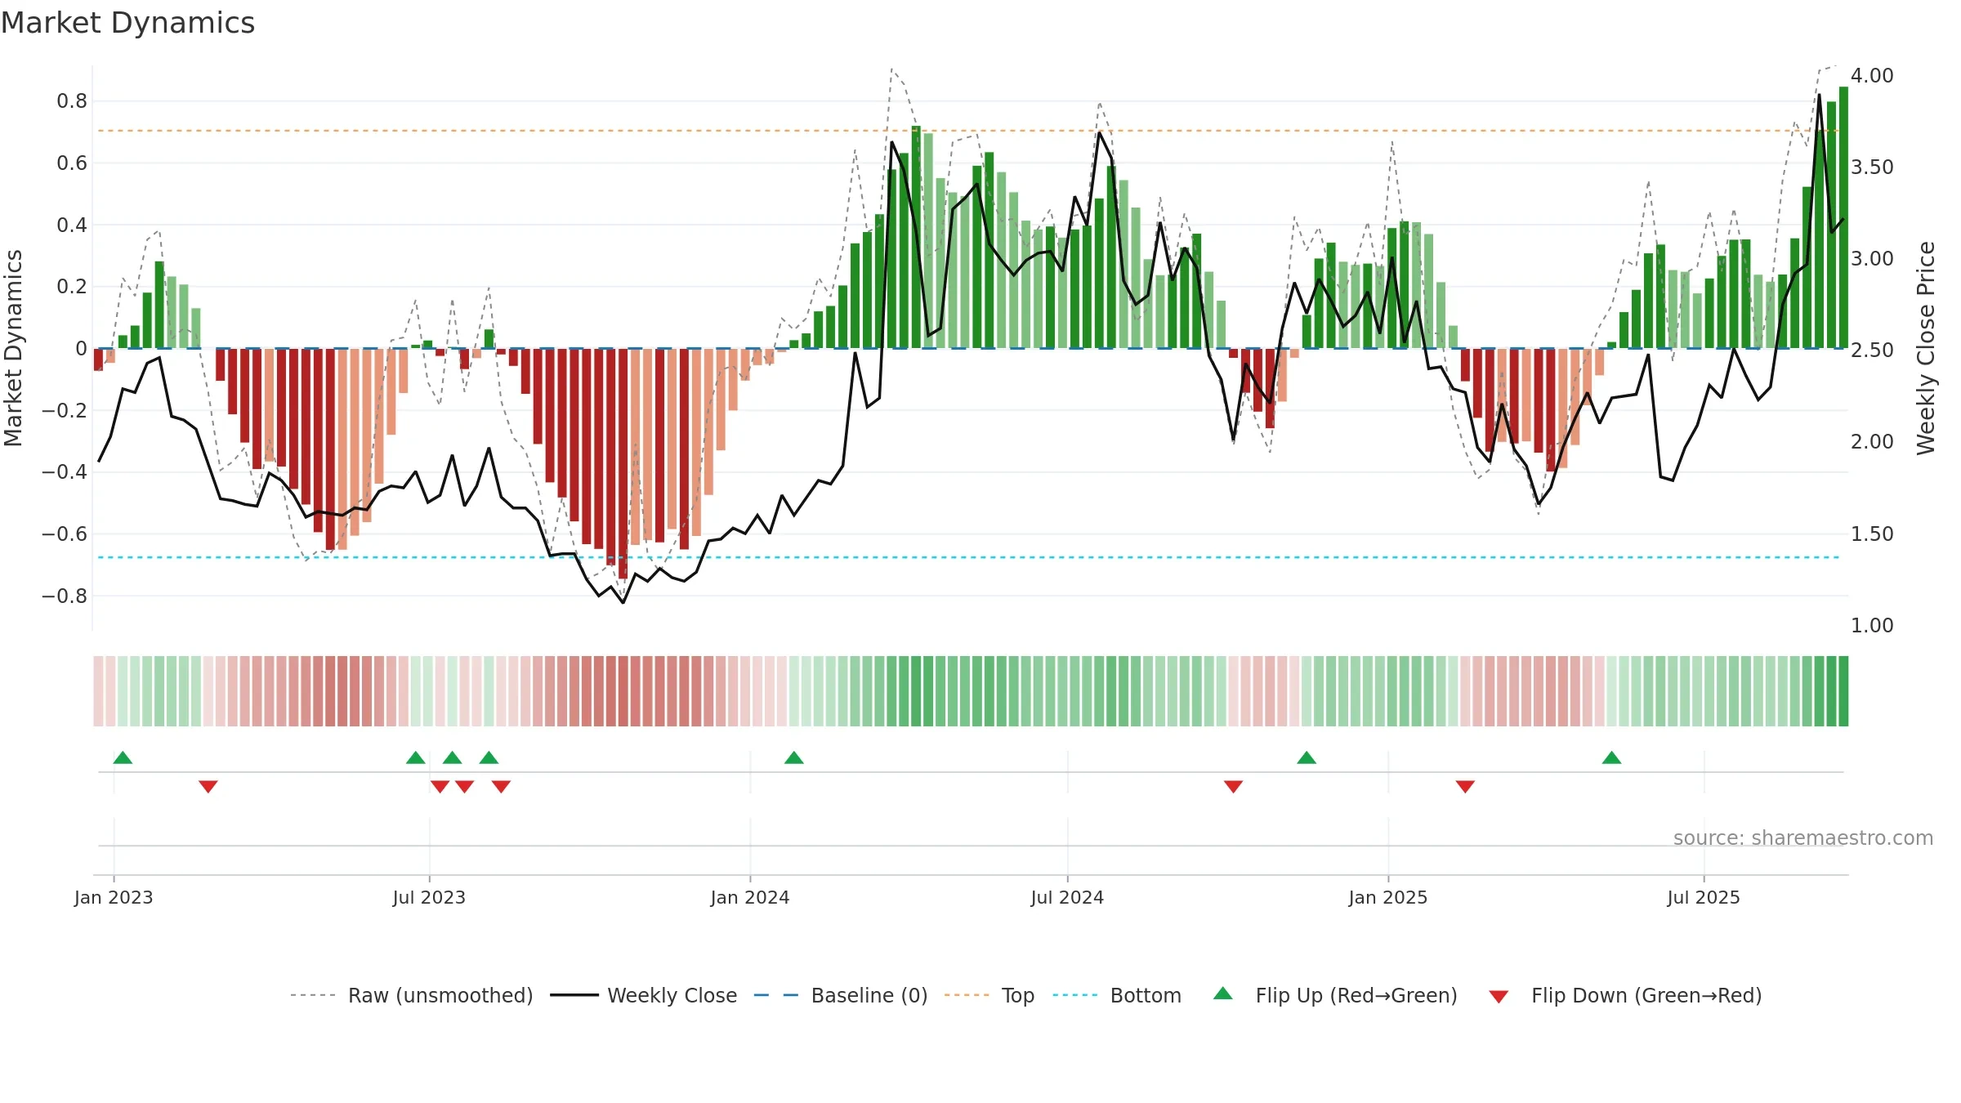This screenshot has height=1103, width=1961.
Task: Select the first Flip Up marker in January 2023
Action: [x=123, y=757]
